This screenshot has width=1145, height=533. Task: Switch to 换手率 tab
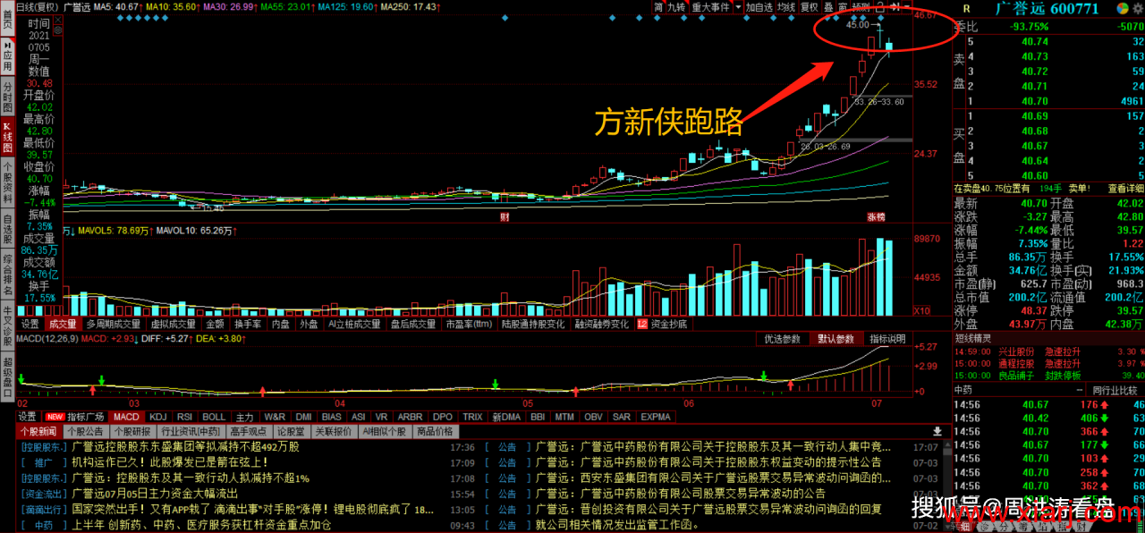click(248, 324)
